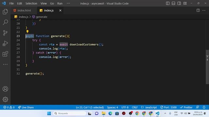Open Run and Debug view
Image resolution: width=209 pixels, height=117 pixels.
coord(5,43)
